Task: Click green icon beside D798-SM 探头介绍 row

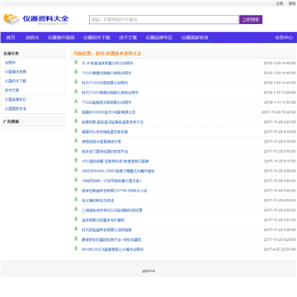Action: pos(76,190)
